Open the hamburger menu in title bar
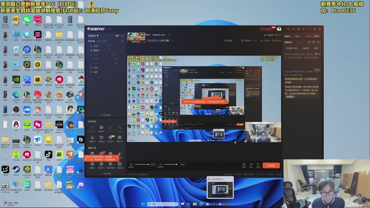This screenshot has width=370, height=208. click(303, 29)
